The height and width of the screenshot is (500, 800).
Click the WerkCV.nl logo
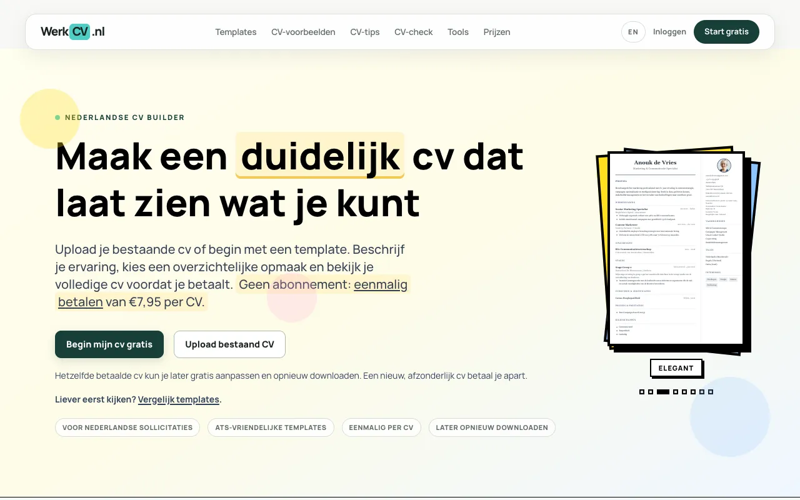point(72,32)
